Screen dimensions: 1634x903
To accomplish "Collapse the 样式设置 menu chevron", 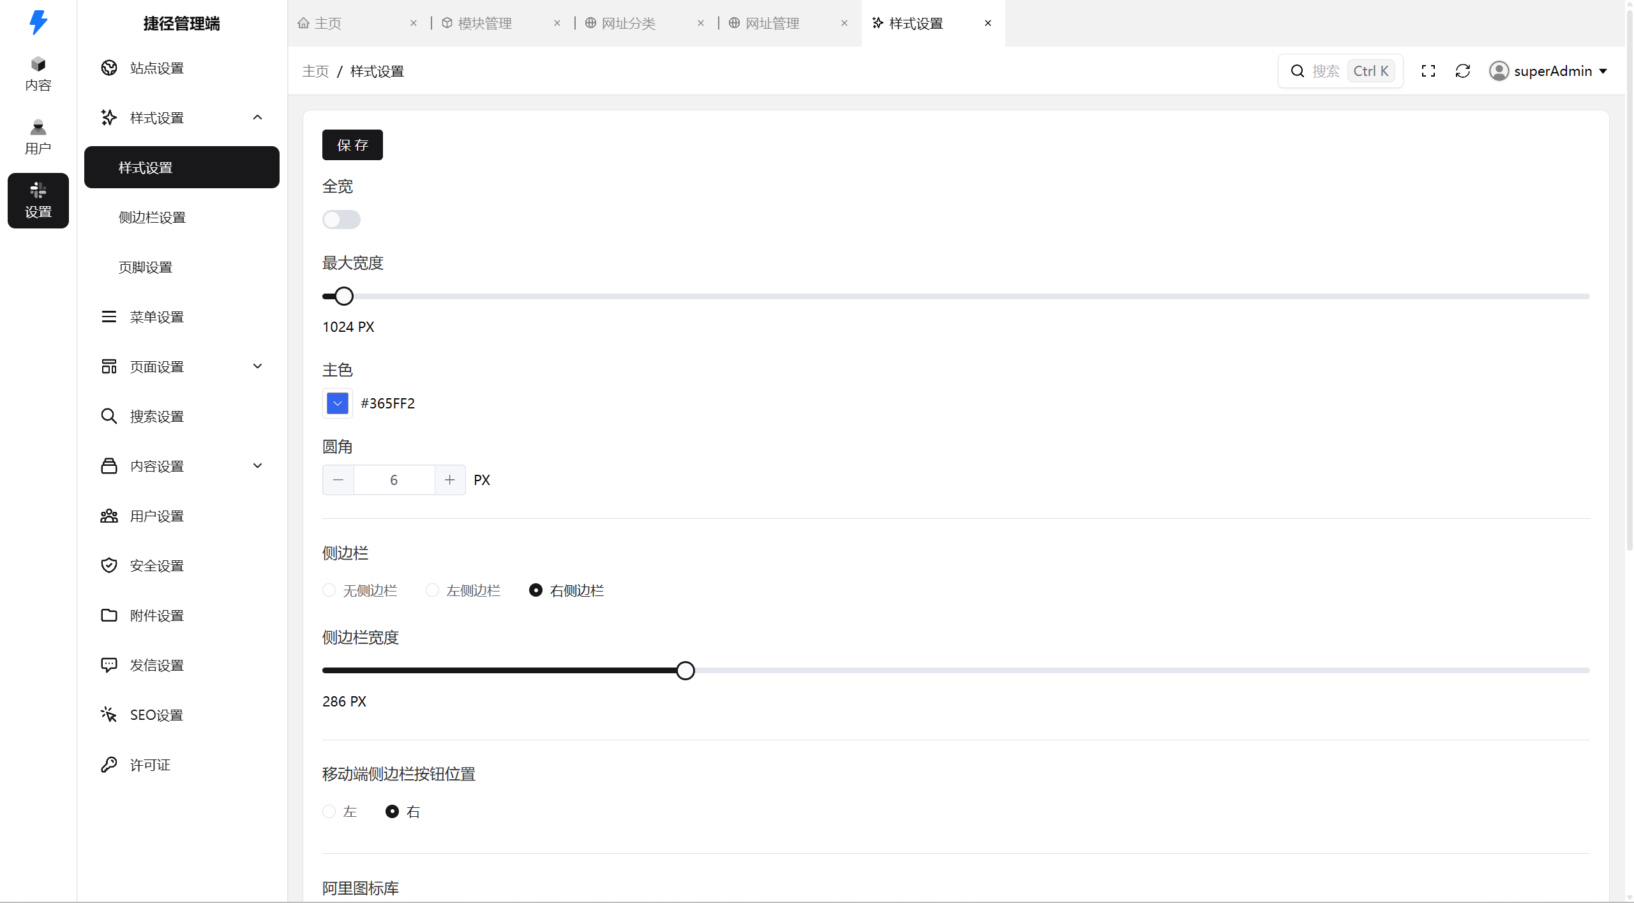I will [x=258, y=117].
